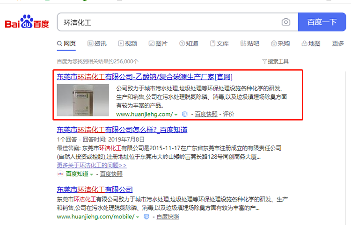The height and width of the screenshot is (225, 351).
Task: Open the 图片 search tab
Action: pos(157,44)
